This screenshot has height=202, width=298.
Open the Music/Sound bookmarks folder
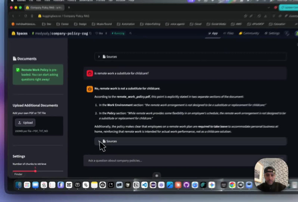pyautogui.click(x=102, y=24)
